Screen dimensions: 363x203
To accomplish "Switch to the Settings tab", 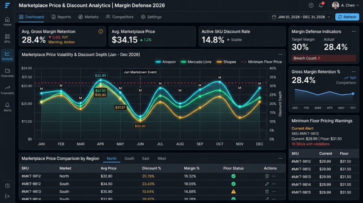I will [x=151, y=17].
